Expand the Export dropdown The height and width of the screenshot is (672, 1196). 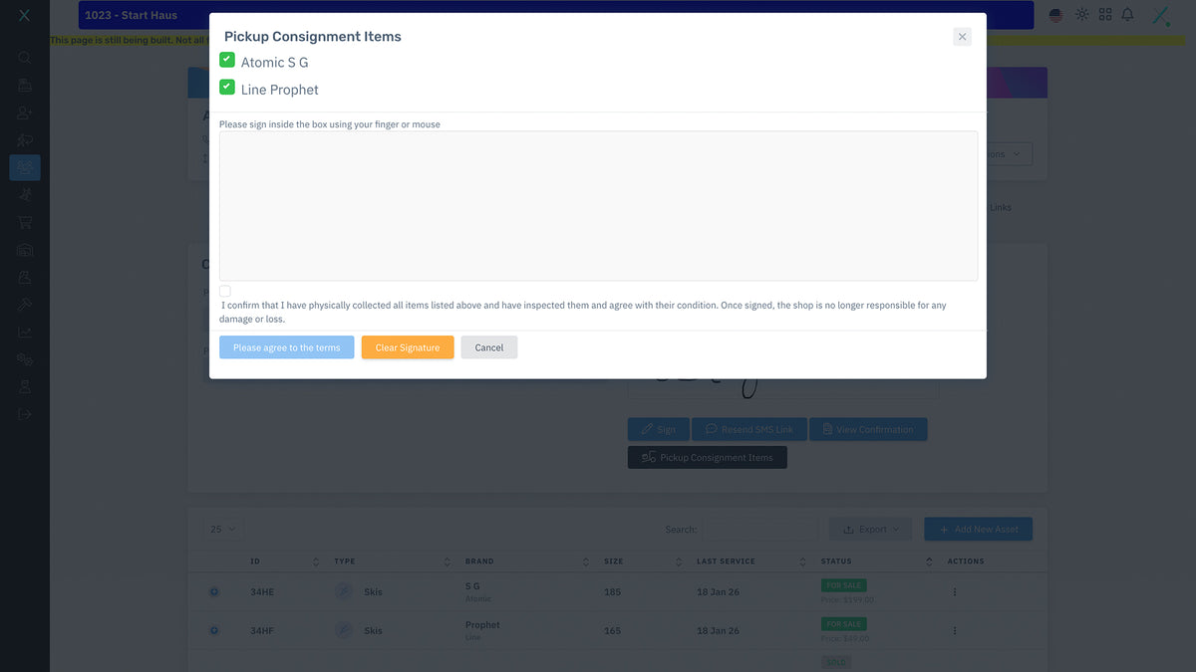click(870, 530)
